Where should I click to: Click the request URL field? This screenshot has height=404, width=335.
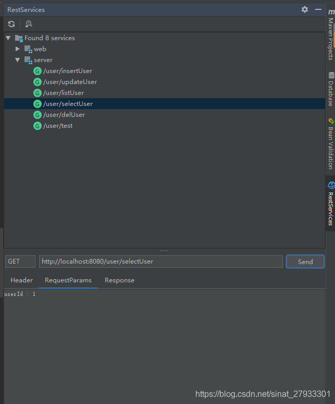click(161, 262)
